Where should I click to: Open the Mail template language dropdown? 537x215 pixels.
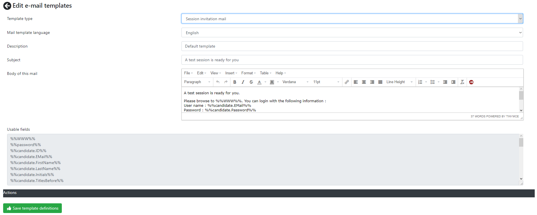pyautogui.click(x=352, y=33)
